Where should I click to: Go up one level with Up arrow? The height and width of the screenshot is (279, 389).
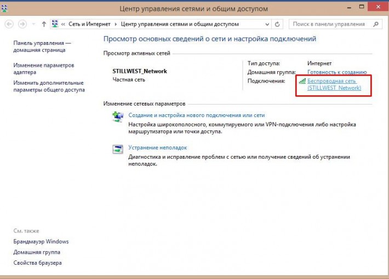44,24
